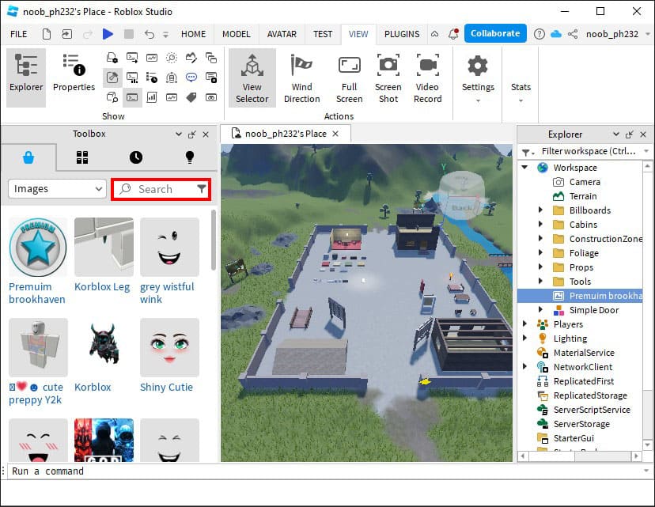Open the Tag Editor icon
The width and height of the screenshot is (655, 507).
(190, 97)
